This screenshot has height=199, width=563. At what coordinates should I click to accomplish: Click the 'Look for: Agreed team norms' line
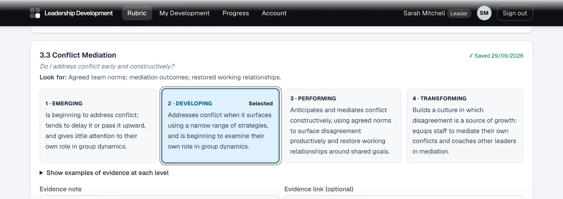[160, 77]
